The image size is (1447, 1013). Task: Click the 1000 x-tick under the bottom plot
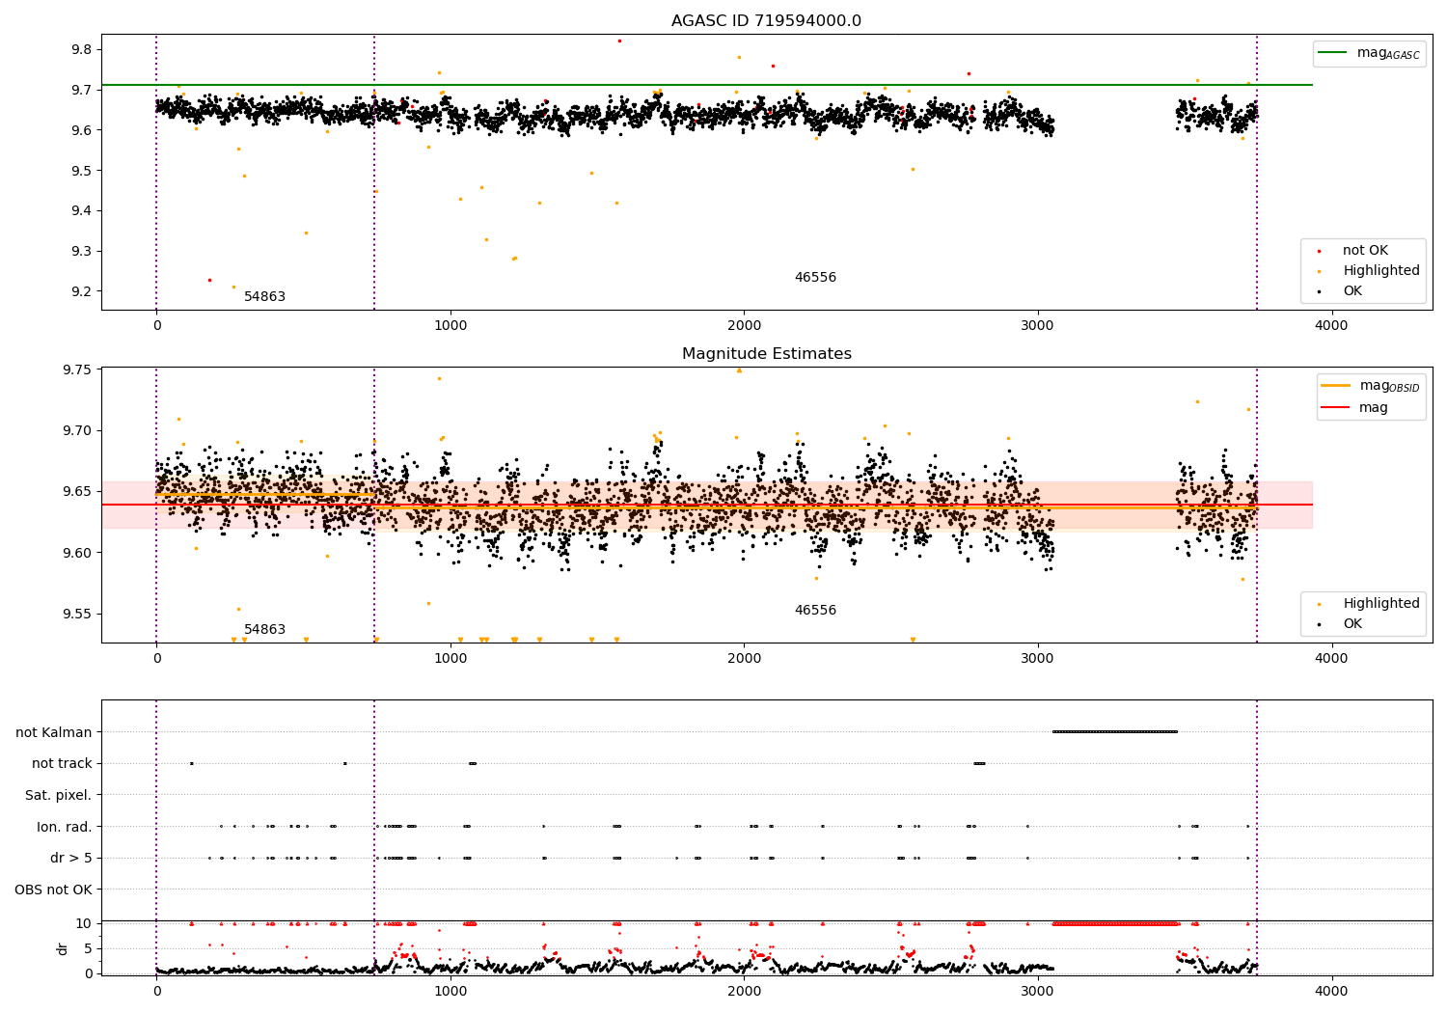point(450,992)
